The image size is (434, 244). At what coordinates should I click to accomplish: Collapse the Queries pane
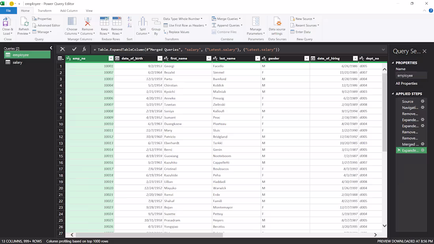click(51, 48)
